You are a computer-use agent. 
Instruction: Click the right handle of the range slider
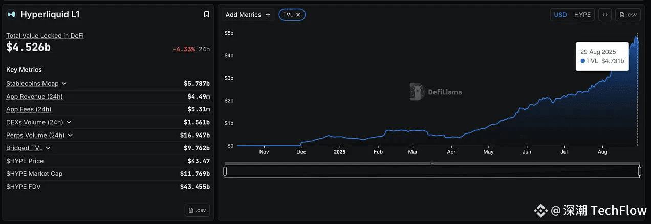[640, 171]
